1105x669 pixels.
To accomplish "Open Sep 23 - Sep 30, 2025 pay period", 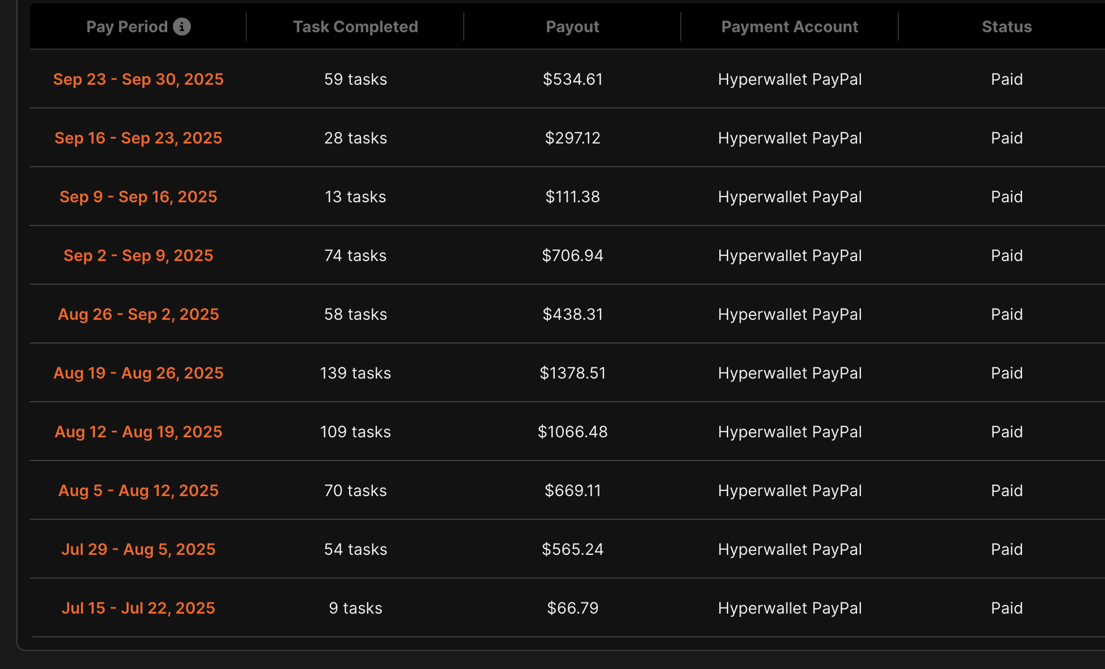I will point(138,79).
